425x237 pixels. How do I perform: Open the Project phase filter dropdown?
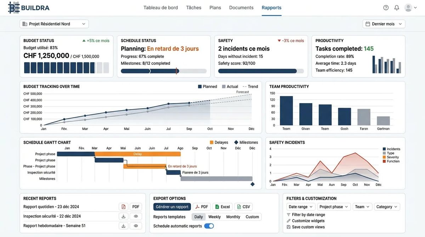pos(334,207)
